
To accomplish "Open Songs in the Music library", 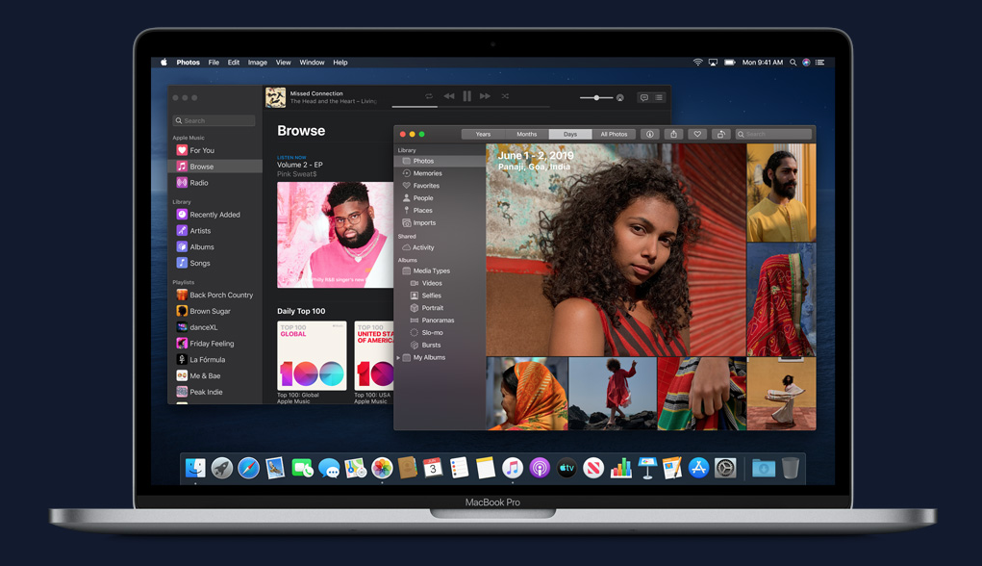I will 214,263.
